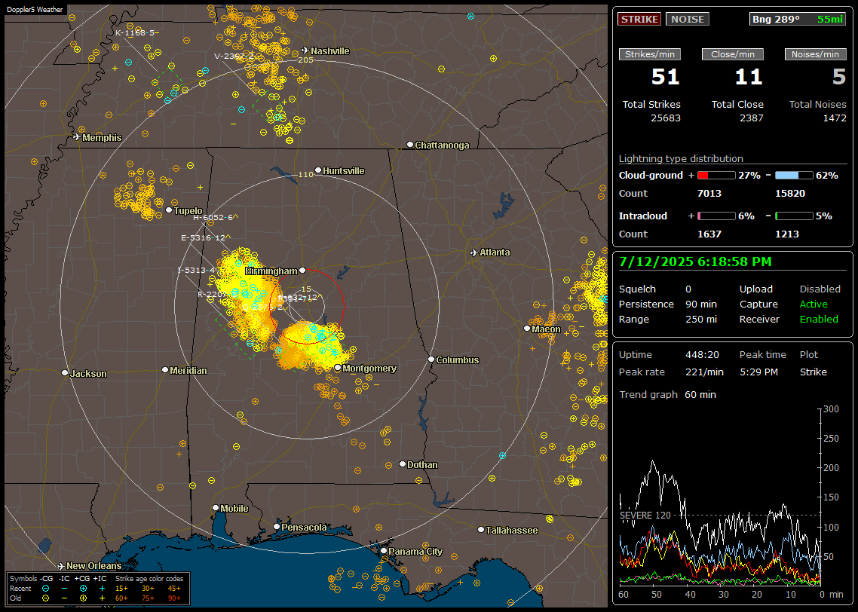The width and height of the screenshot is (858, 612).
Task: Click the Atlanta airport plane icon
Action: 474,252
